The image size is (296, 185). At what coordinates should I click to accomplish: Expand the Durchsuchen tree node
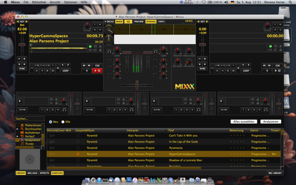pos(17,129)
